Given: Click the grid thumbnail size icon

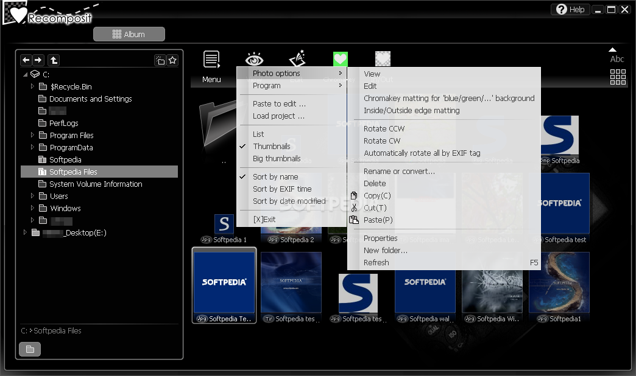Looking at the screenshot, I should (618, 77).
